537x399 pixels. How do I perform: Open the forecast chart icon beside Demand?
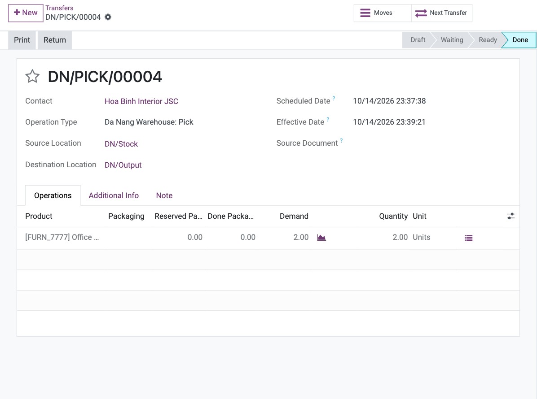pyautogui.click(x=321, y=238)
